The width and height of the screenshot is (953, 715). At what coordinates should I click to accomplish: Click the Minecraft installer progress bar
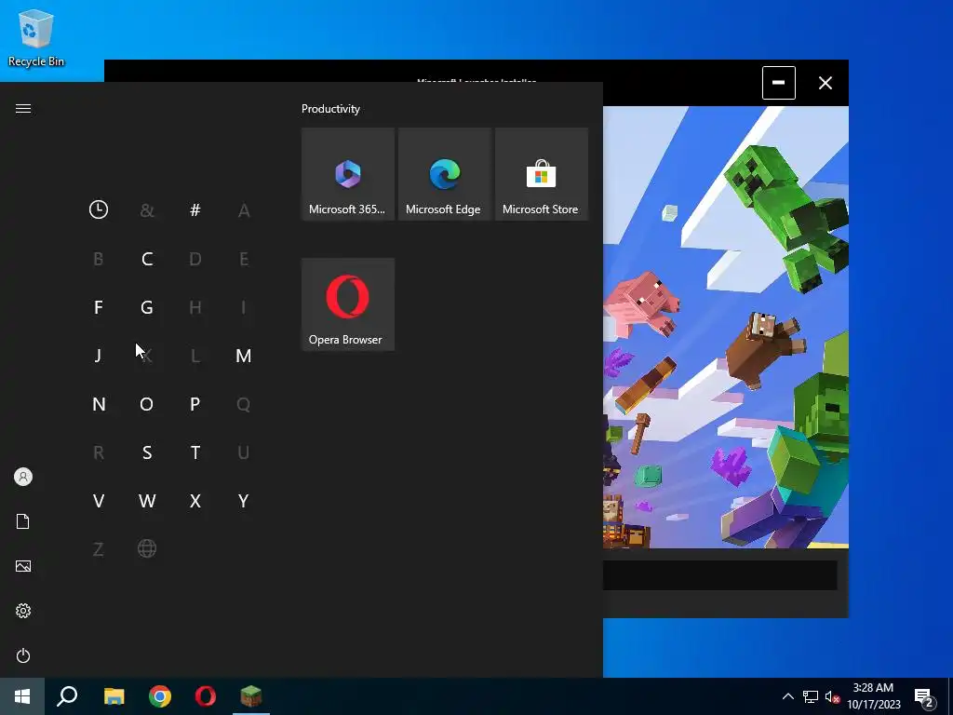[719, 574]
